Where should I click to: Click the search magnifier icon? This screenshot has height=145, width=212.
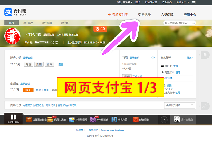(193, 23)
